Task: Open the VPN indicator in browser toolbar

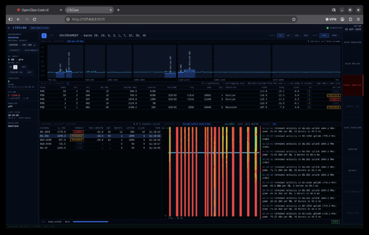Action: (331, 19)
